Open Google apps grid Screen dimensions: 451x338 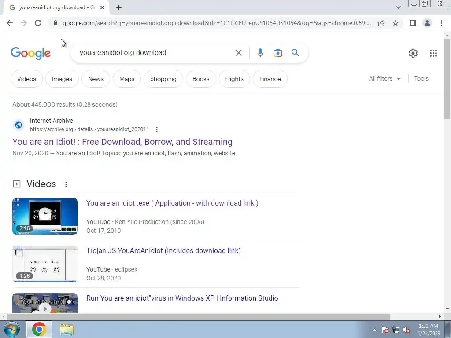click(x=433, y=53)
